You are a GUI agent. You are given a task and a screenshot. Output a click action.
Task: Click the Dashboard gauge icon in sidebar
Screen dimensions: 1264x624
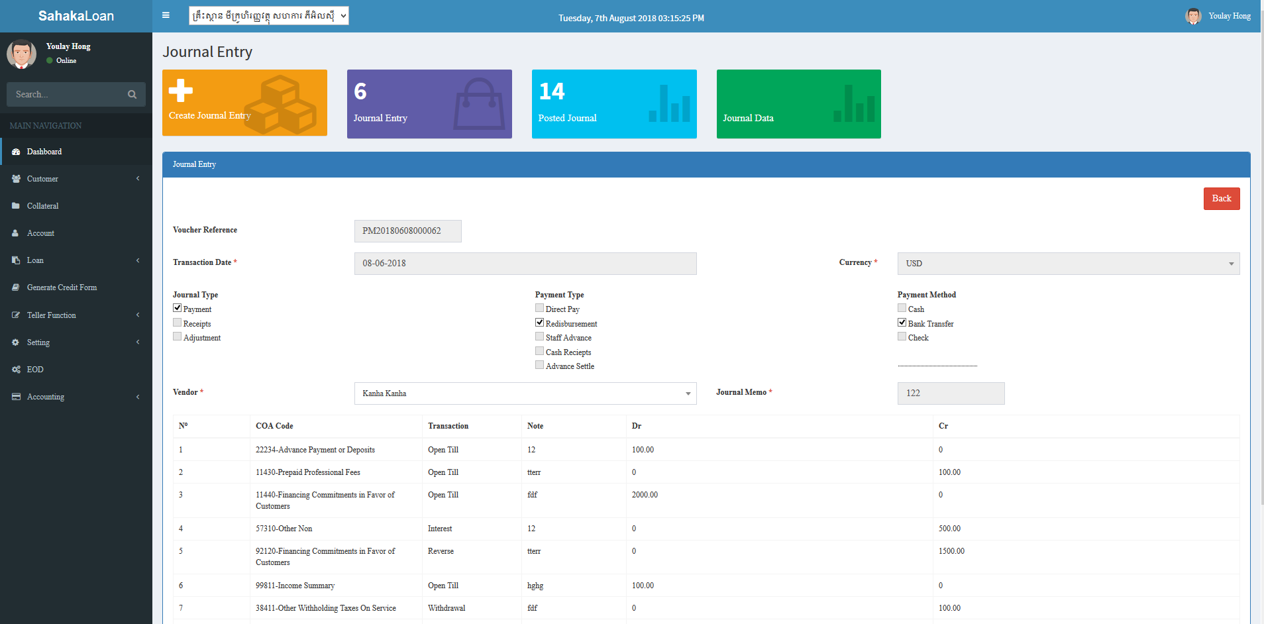(x=16, y=152)
